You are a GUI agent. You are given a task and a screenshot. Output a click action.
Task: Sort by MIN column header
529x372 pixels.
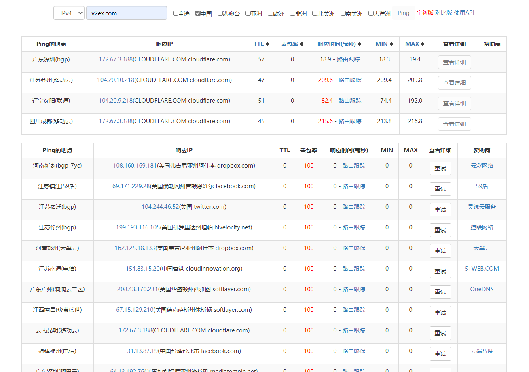tap(384, 44)
